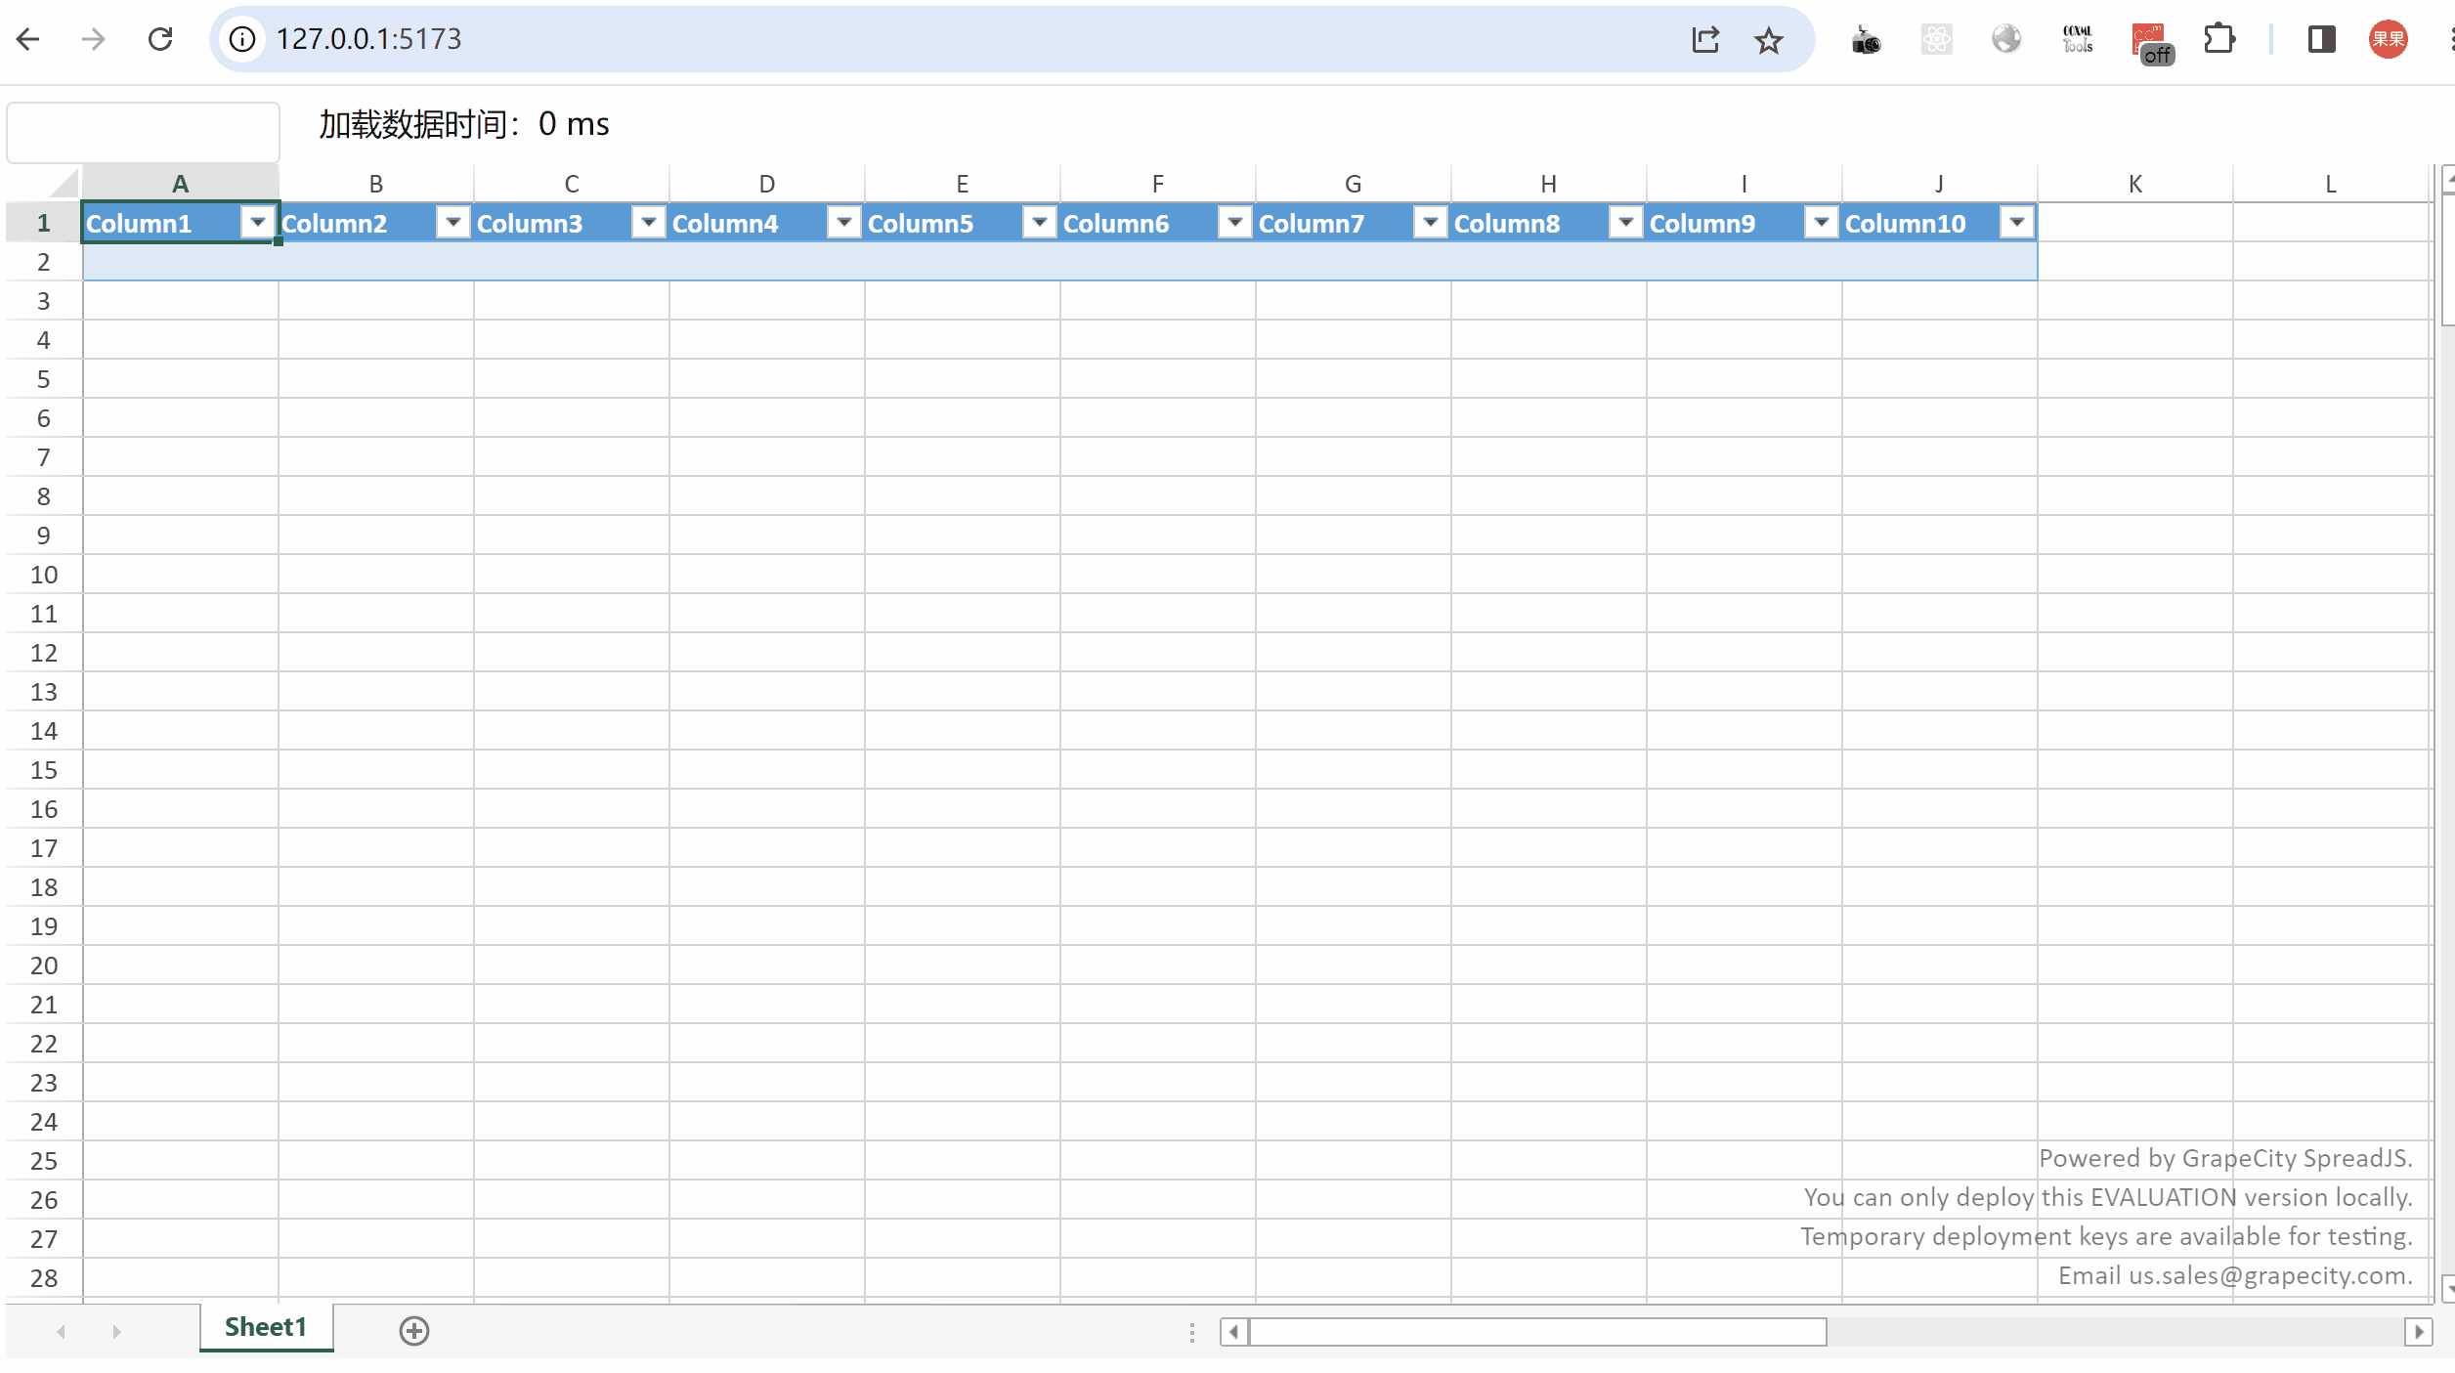Select column D header

[767, 184]
